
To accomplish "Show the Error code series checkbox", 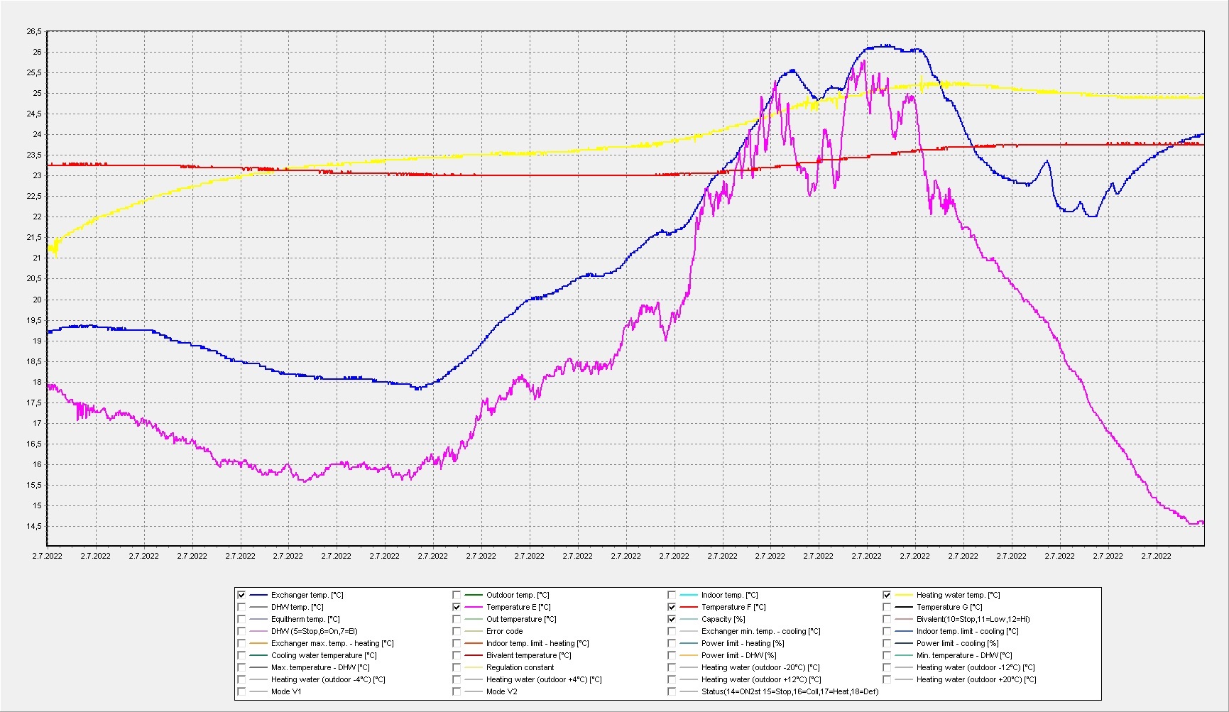I will tap(457, 631).
